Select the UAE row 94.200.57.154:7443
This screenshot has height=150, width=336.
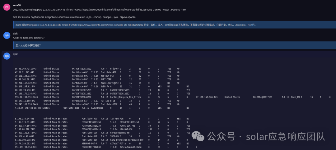(102, 126)
